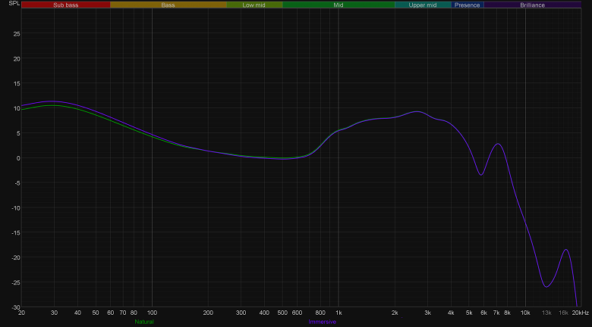Click the 15 SPL axis value

17,83
